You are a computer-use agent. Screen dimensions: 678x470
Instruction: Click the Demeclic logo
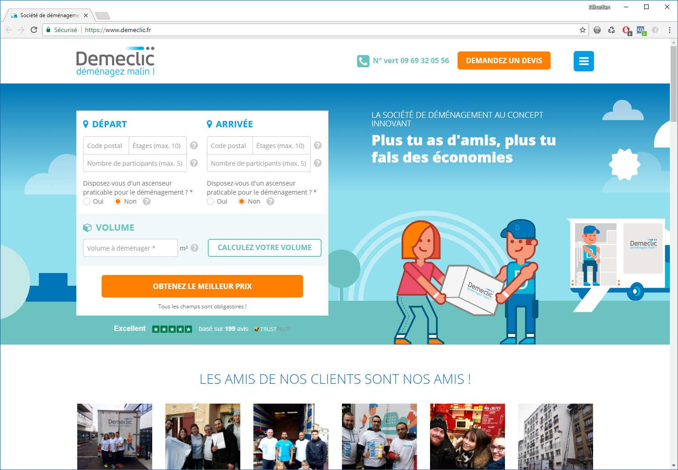point(116,61)
